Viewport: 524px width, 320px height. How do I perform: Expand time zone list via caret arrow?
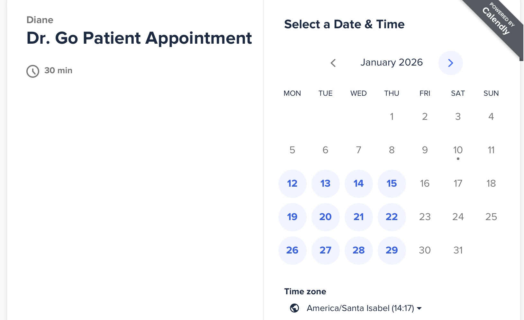point(419,308)
